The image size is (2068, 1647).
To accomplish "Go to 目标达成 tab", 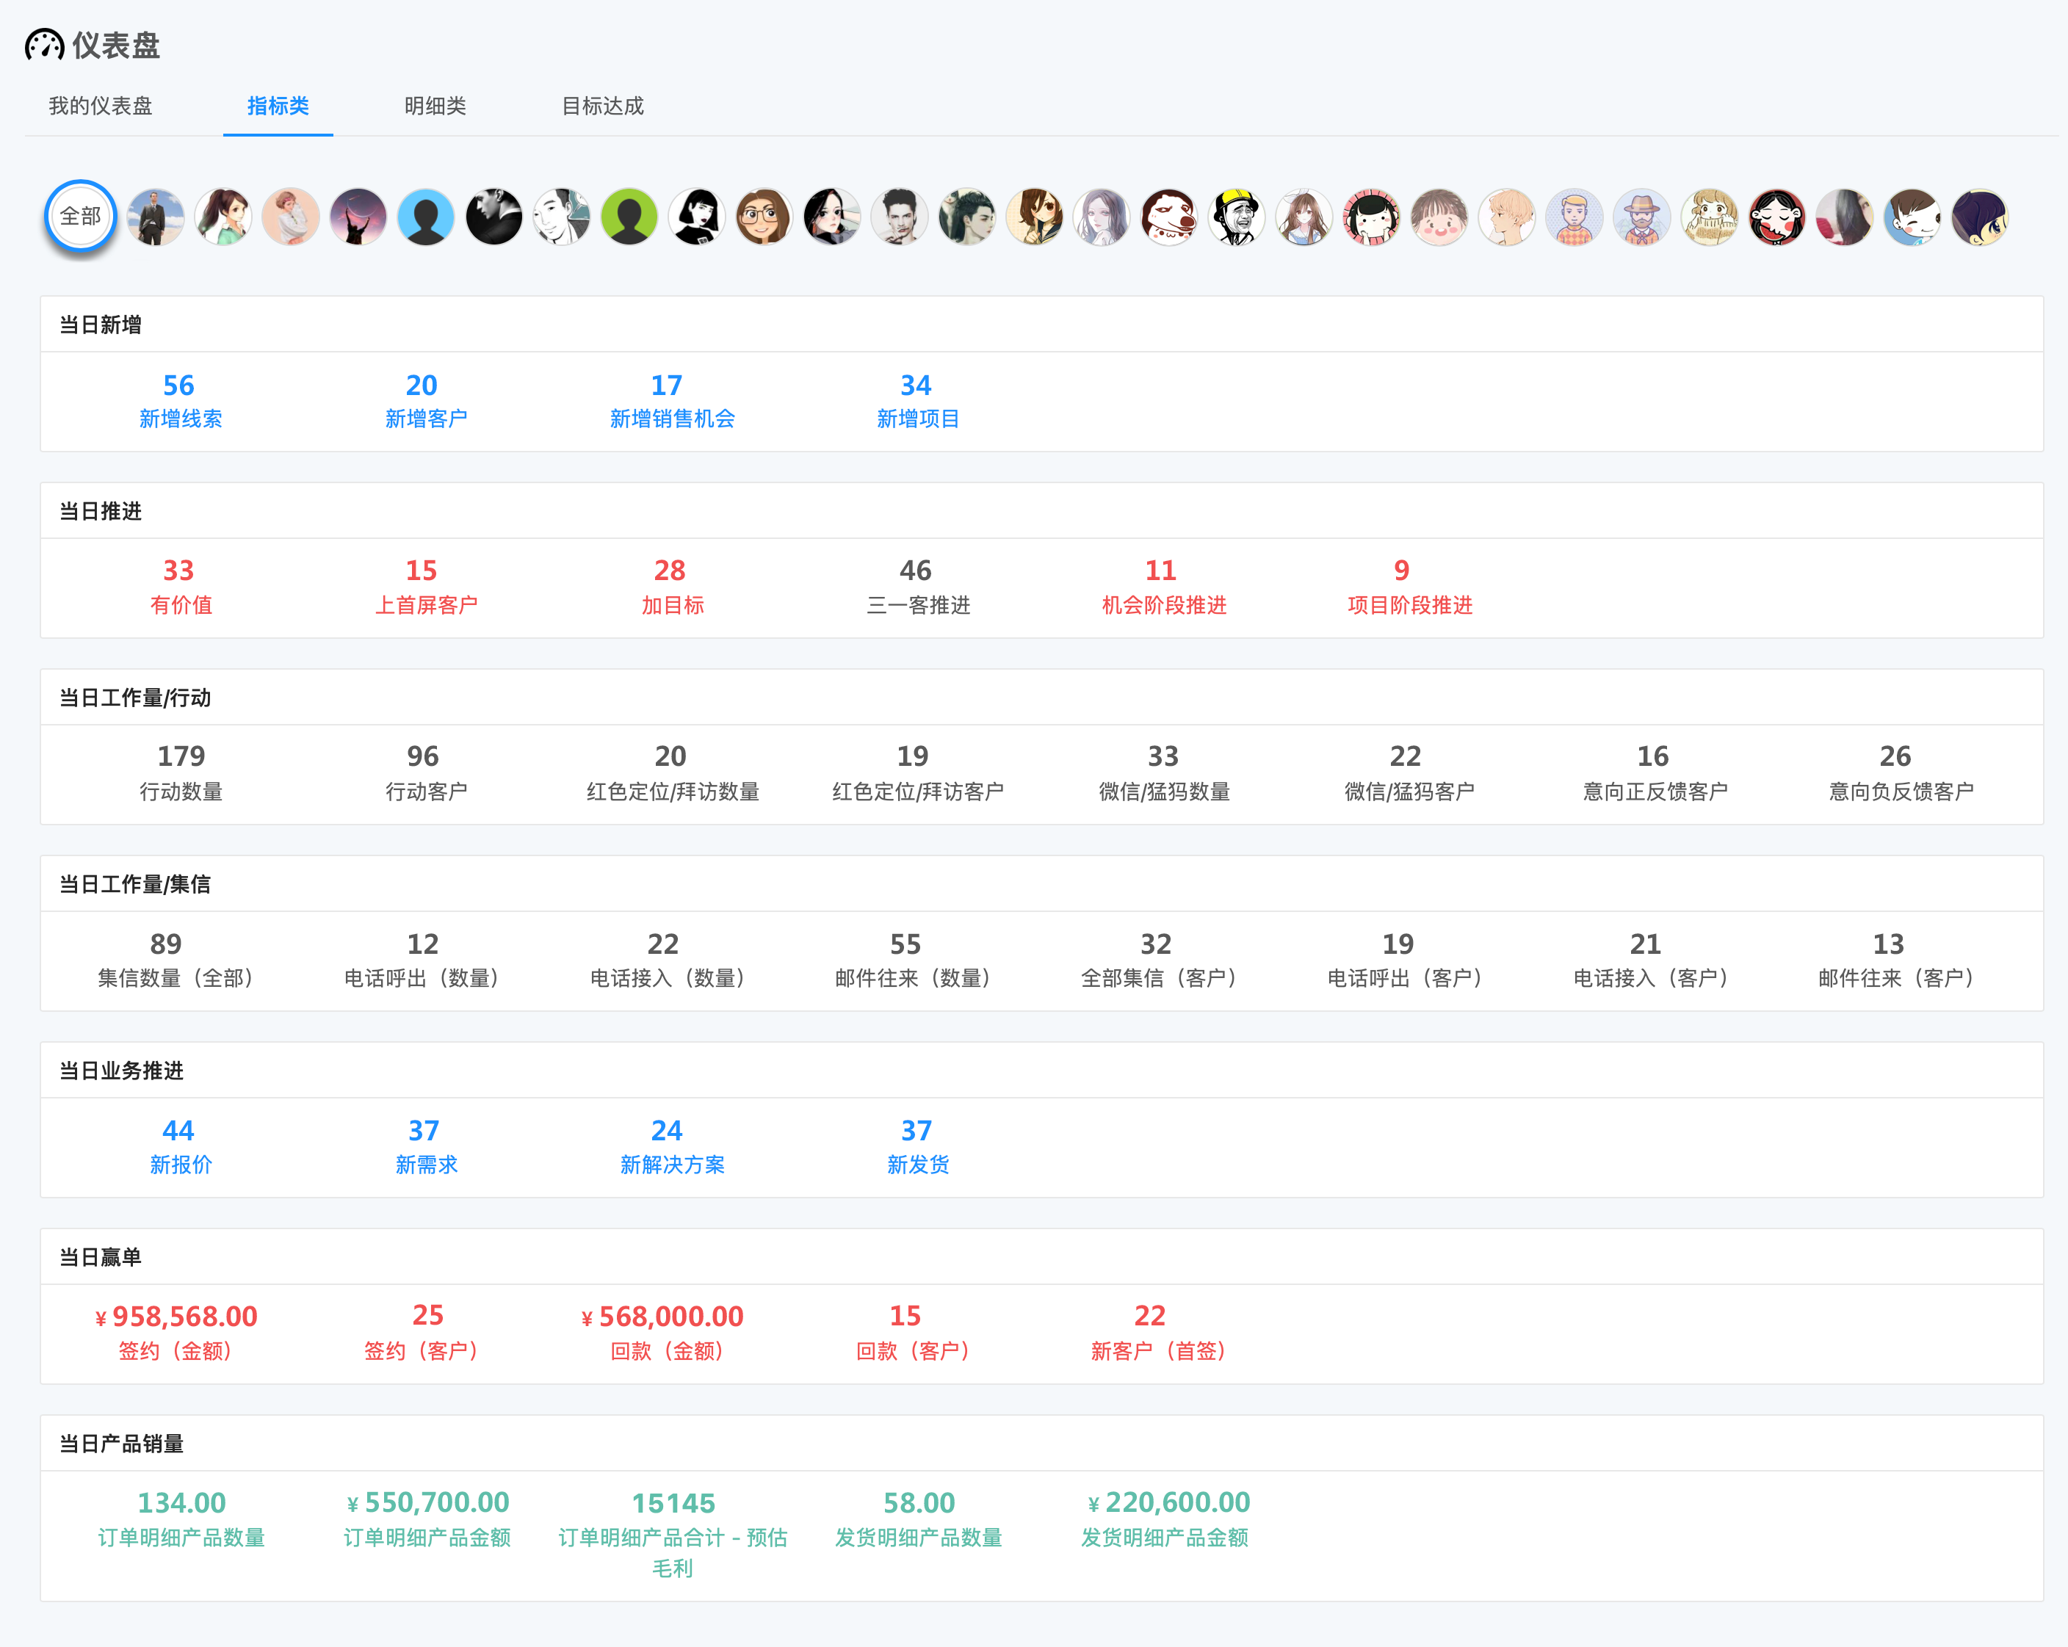I will (602, 106).
